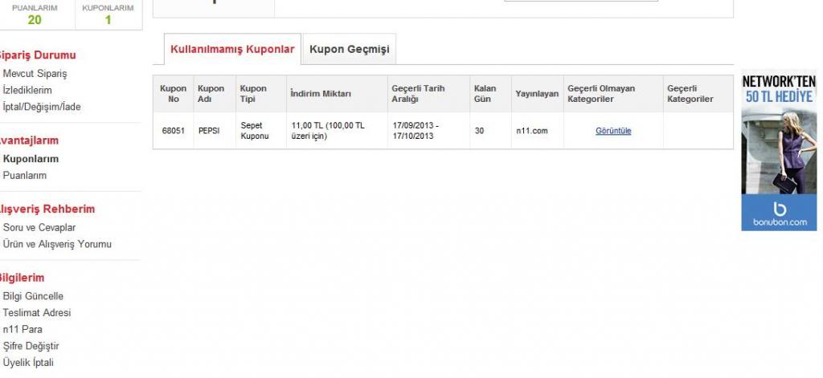Open the Network'ten 50 TL Hediye banner
Viewport: 823px width, 378px height.
pyautogui.click(x=779, y=150)
